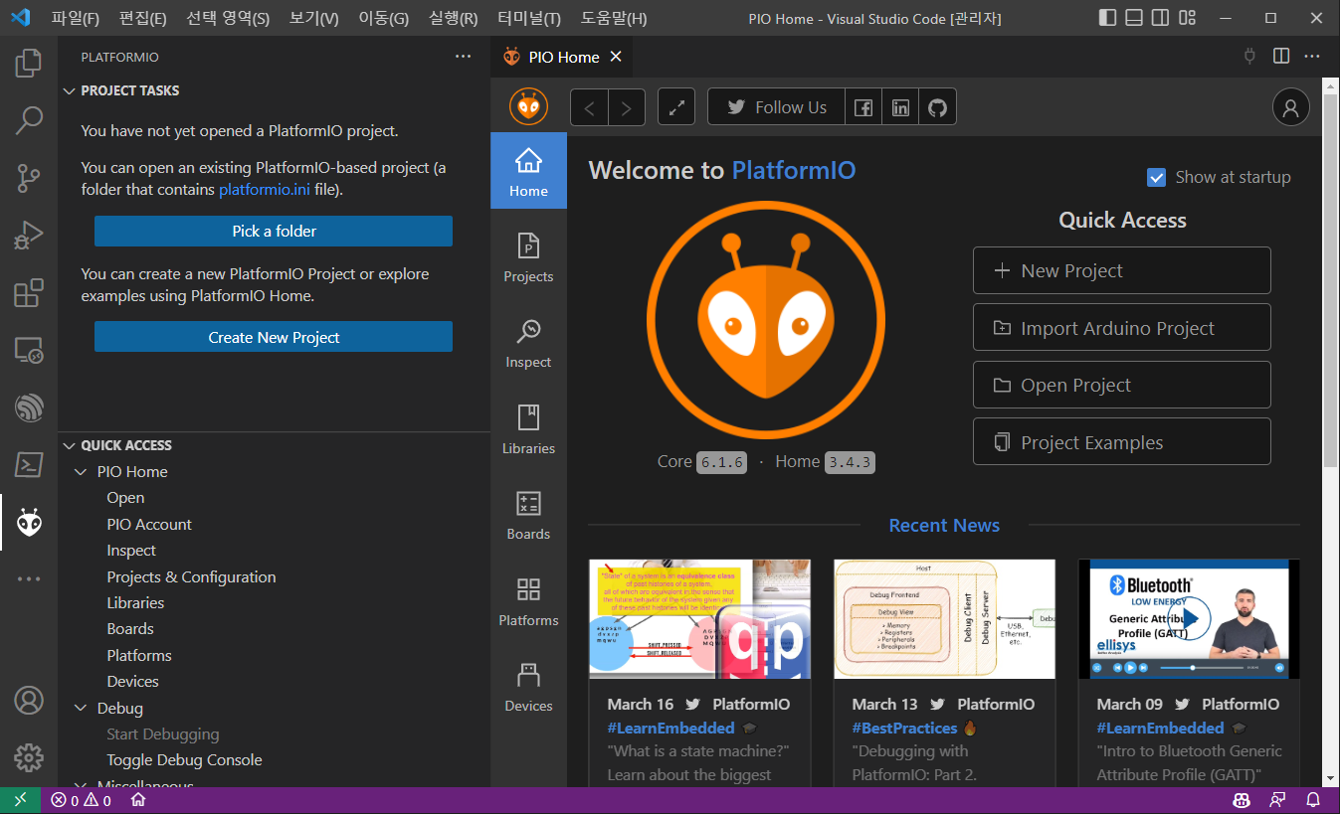Image resolution: width=1340 pixels, height=814 pixels.
Task: Click New Project in Quick Access
Action: point(1121,270)
